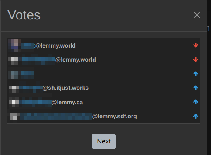Open the @lemmy.sdf.org voter profile link
The image size is (211, 155).
tap(79, 117)
